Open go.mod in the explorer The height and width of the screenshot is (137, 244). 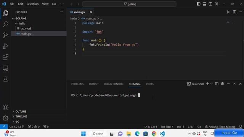point(26,29)
